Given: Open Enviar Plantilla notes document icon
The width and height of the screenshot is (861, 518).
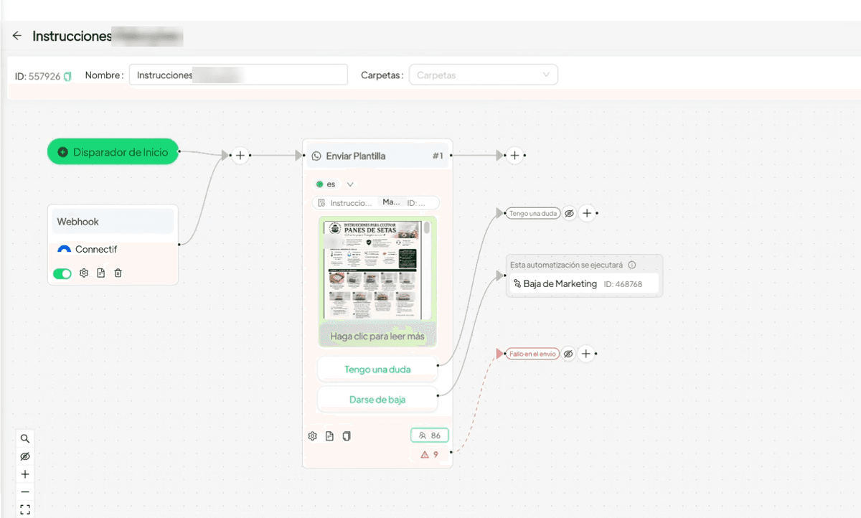Looking at the screenshot, I should pos(329,436).
